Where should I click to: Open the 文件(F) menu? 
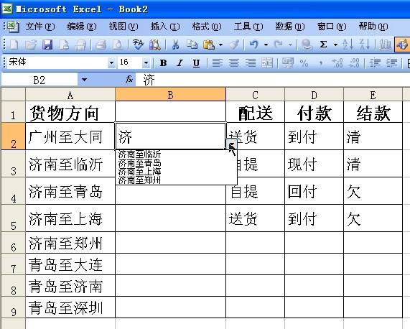click(x=40, y=26)
